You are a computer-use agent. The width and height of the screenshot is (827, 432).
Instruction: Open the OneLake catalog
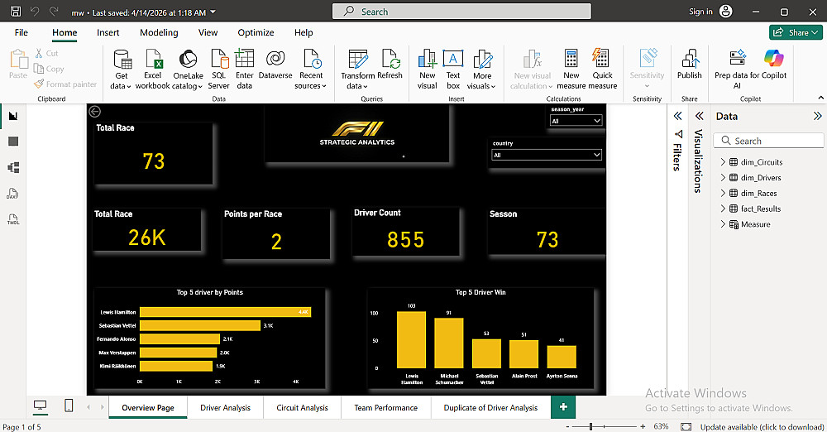click(x=188, y=70)
